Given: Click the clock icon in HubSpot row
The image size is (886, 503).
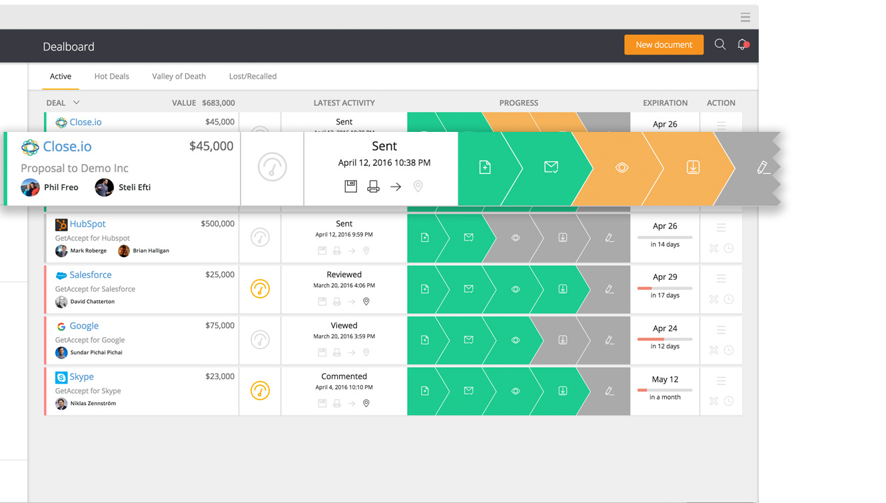Looking at the screenshot, I should 729,248.
